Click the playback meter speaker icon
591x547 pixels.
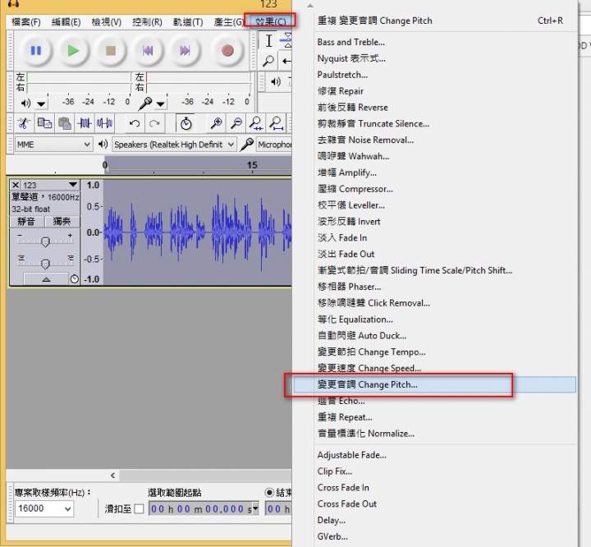point(25,103)
